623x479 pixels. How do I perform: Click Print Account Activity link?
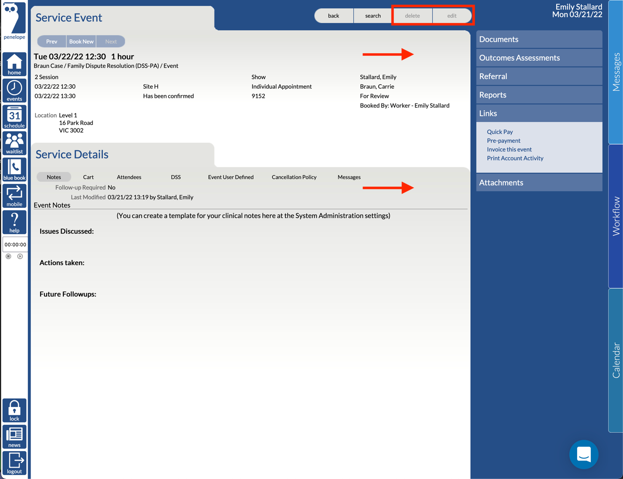pyautogui.click(x=515, y=158)
